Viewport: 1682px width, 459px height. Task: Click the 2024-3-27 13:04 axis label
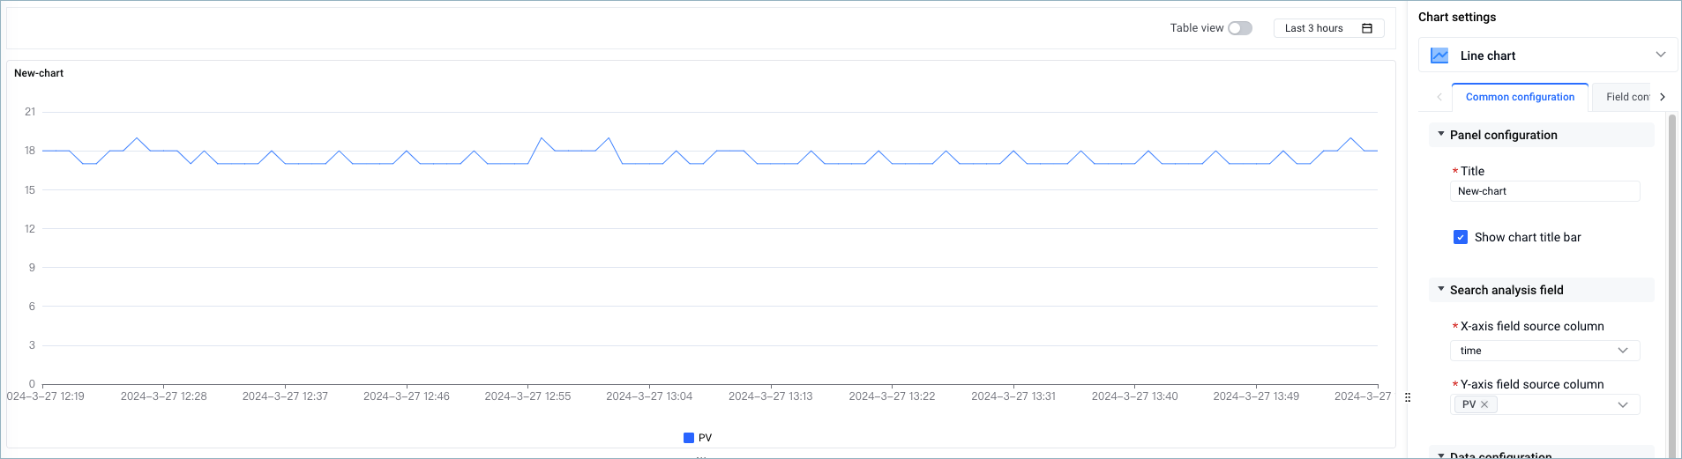click(x=649, y=396)
